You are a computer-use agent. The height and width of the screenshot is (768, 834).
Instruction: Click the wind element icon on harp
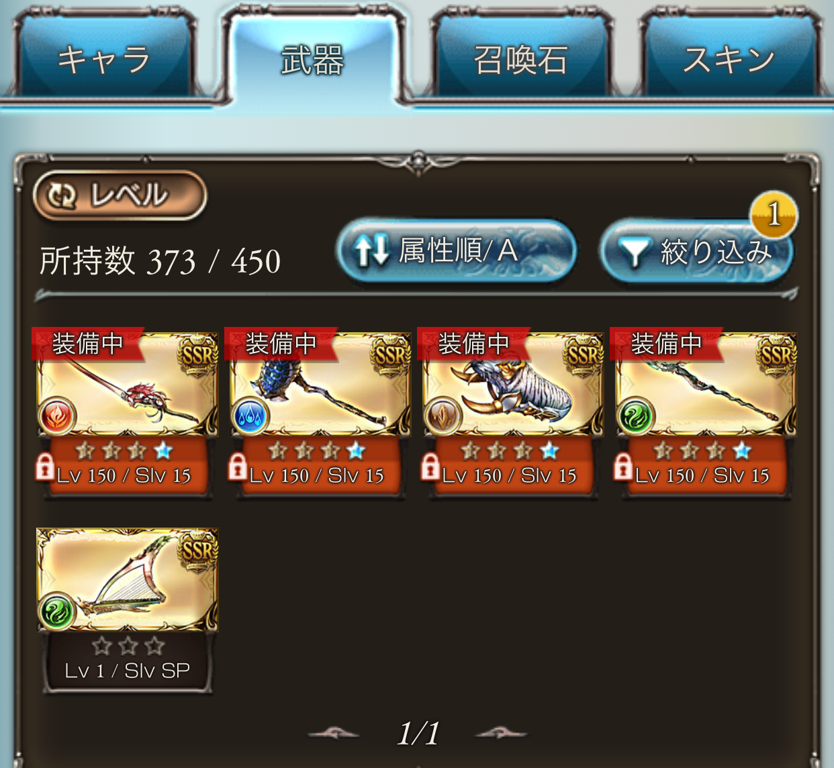pyautogui.click(x=57, y=611)
